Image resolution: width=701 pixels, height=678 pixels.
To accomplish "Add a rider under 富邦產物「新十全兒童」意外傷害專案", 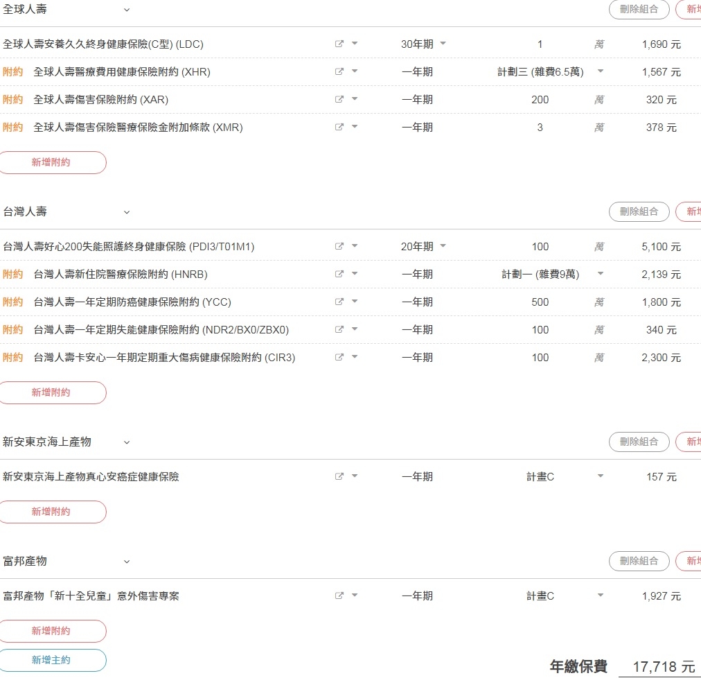I will tap(51, 631).
